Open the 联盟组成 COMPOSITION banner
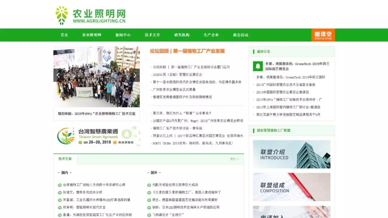This screenshot has height=218, width=388. [291, 187]
